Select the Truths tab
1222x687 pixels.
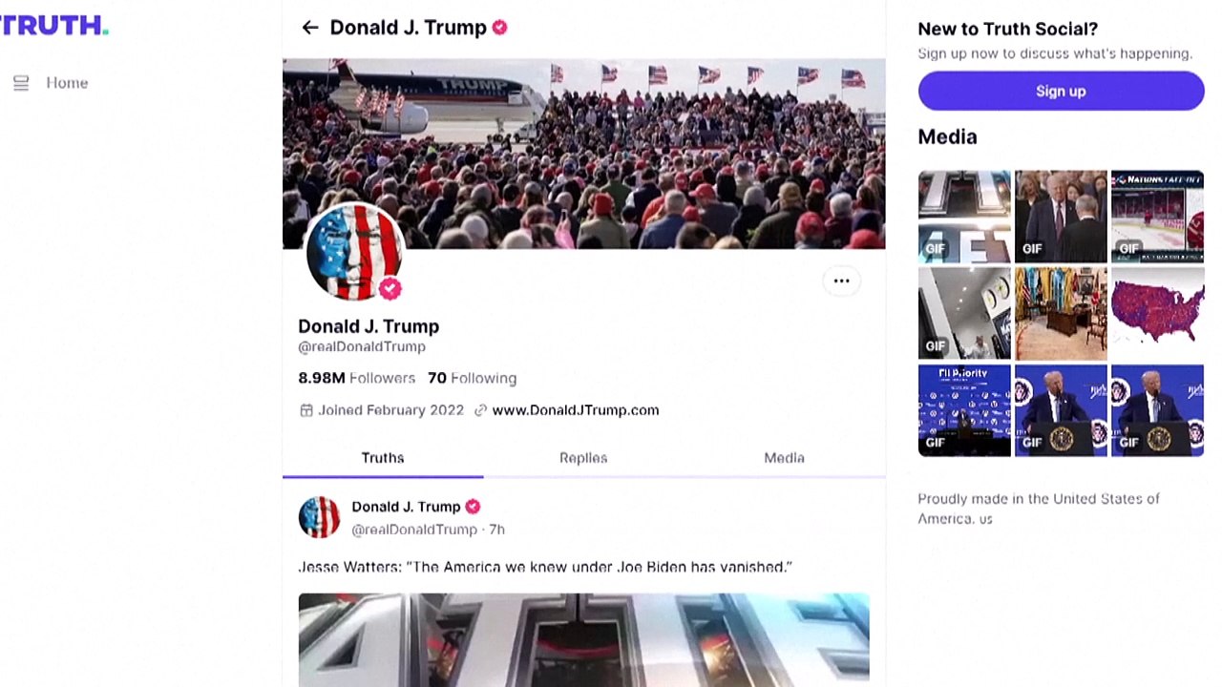383,458
